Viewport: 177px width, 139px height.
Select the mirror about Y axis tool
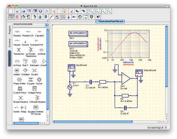(29, 17)
